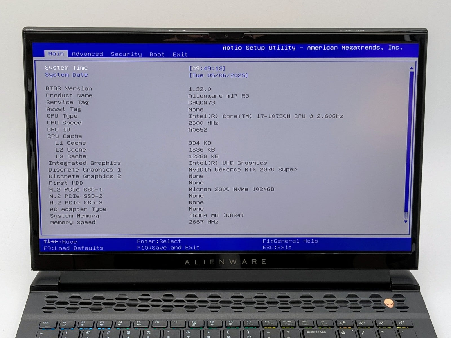Select the System Time value field
Screen dimensions: 451x338
click(x=207, y=68)
